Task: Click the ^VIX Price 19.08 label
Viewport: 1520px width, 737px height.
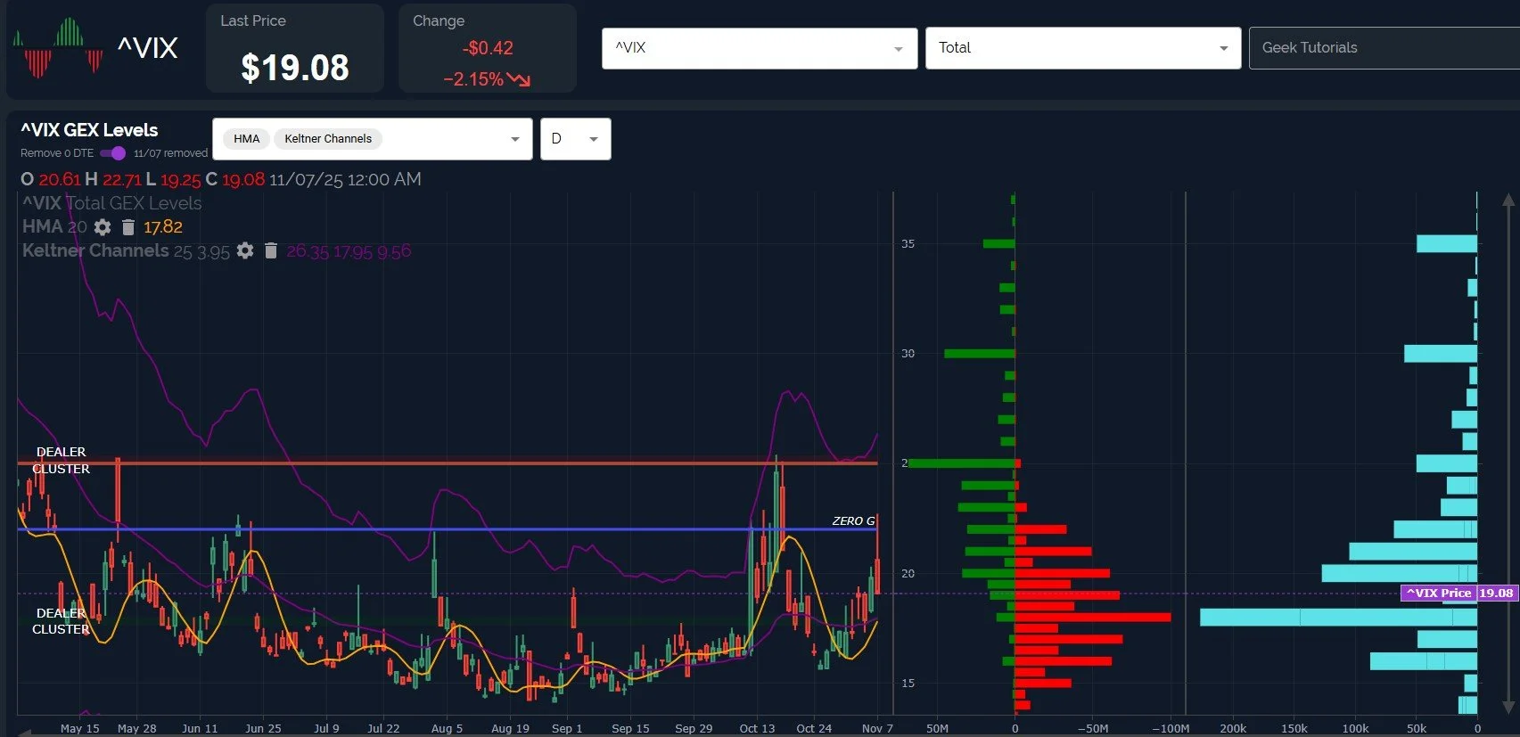Action: pos(1458,593)
